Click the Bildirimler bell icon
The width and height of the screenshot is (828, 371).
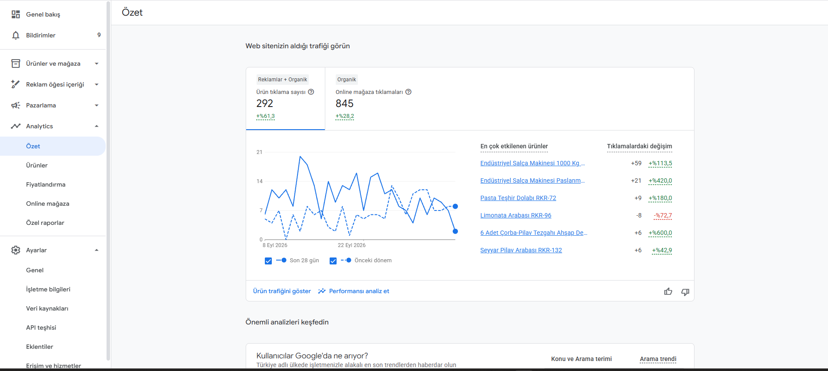(16, 35)
